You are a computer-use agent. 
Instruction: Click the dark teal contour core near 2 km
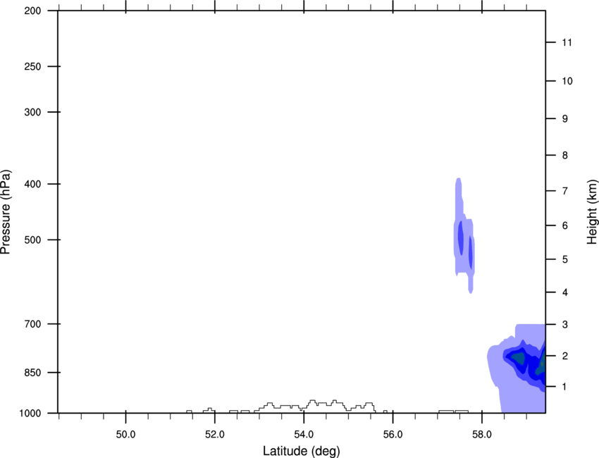pos(519,358)
